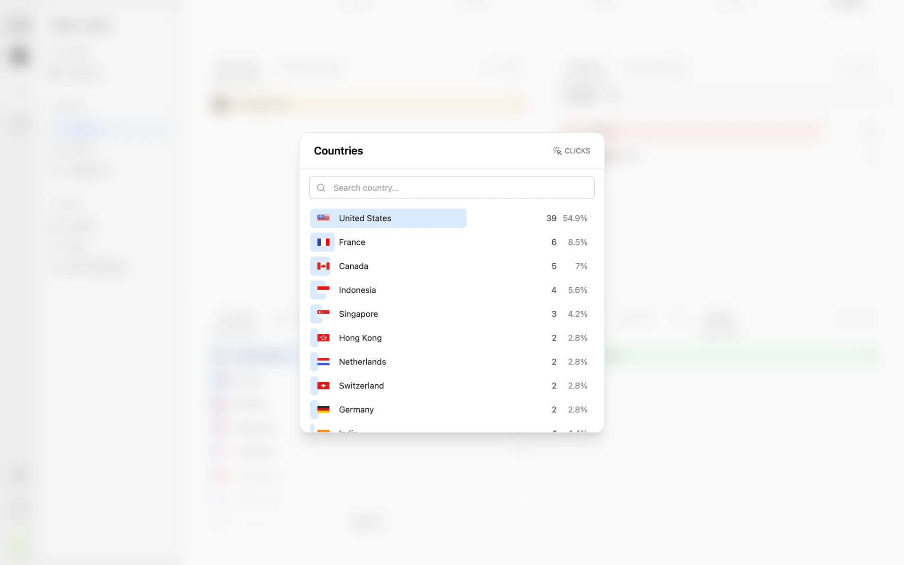Click the Hong Kong flag icon
Screen dimensions: 904x565
pyautogui.click(x=323, y=338)
